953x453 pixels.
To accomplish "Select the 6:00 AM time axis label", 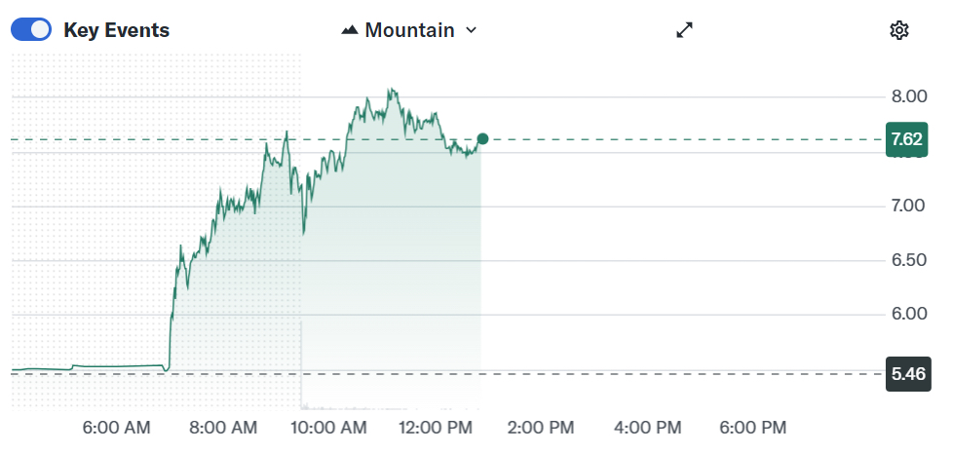I will pos(116,428).
